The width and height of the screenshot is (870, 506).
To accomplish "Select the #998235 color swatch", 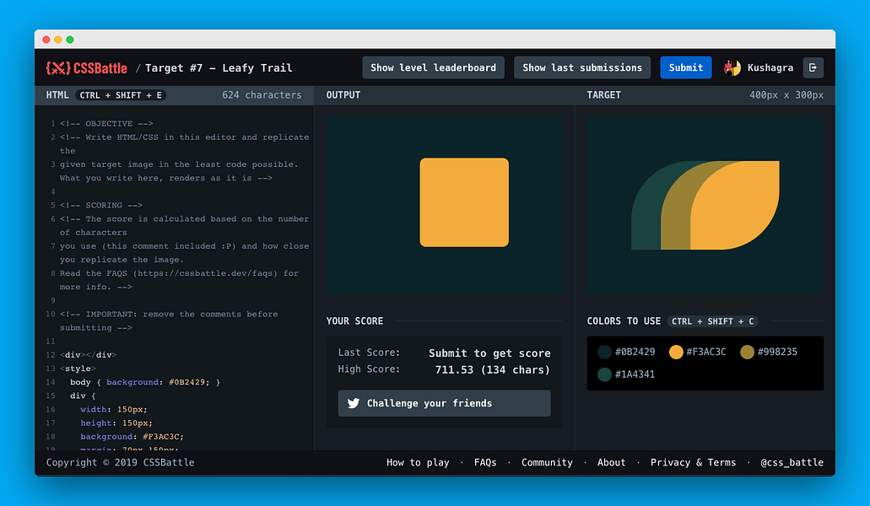I will point(747,352).
